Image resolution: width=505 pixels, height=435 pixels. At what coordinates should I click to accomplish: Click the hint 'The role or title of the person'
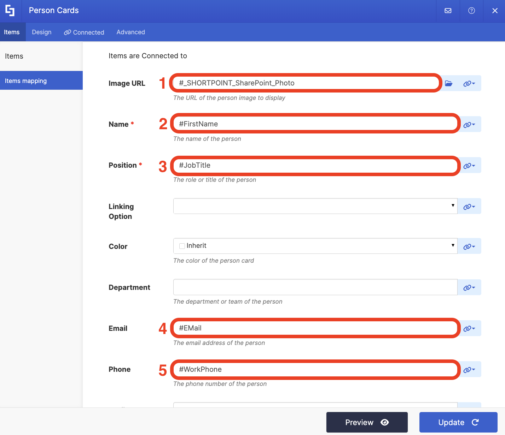tap(215, 180)
